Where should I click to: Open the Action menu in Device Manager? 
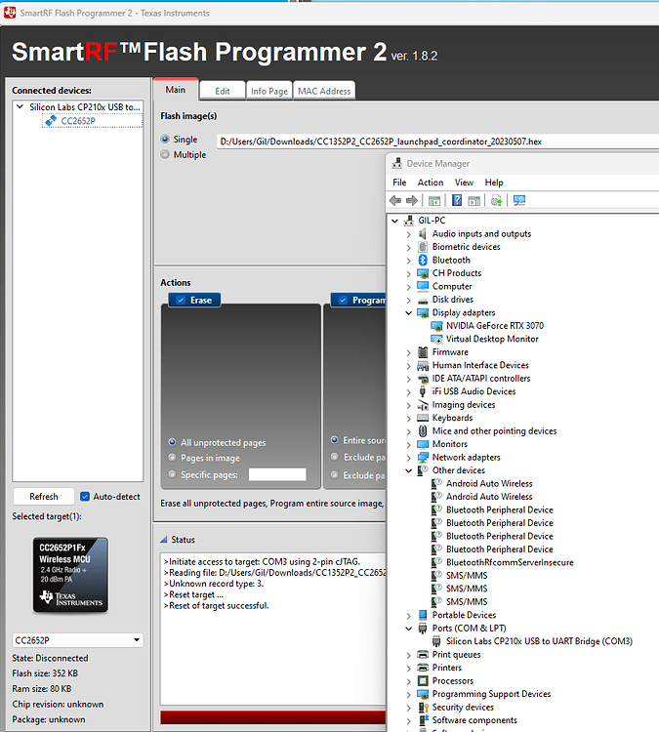(x=431, y=183)
